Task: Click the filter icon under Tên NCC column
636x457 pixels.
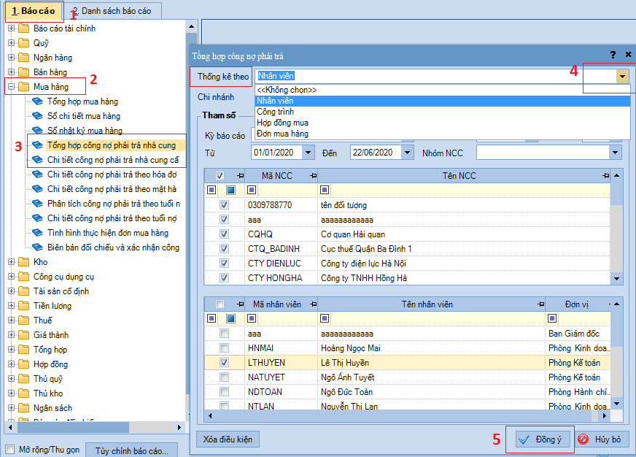Action: pyautogui.click(x=324, y=190)
